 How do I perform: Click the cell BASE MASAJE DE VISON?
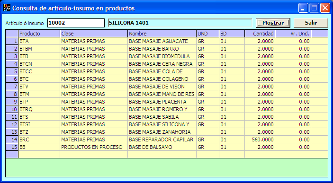[162, 87]
